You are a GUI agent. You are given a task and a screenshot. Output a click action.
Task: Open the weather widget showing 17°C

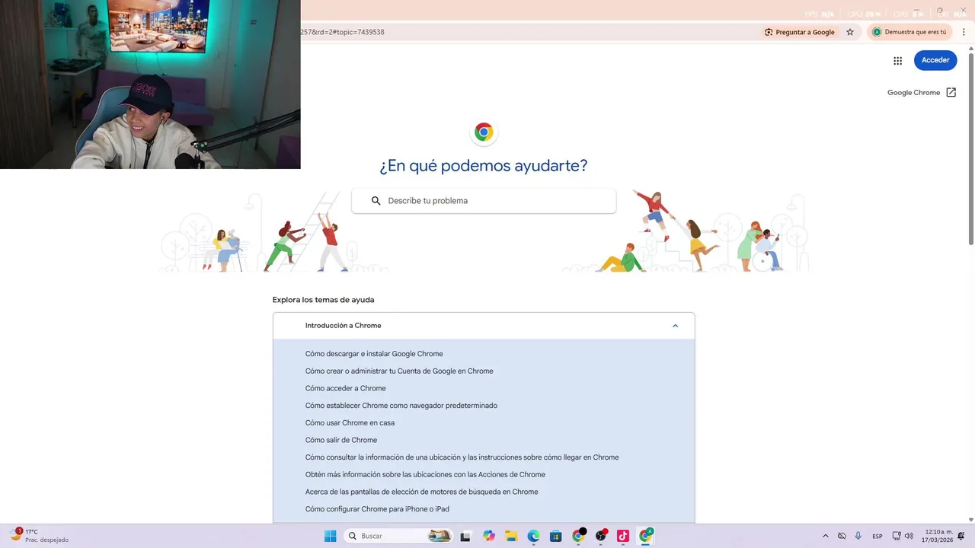(40, 536)
